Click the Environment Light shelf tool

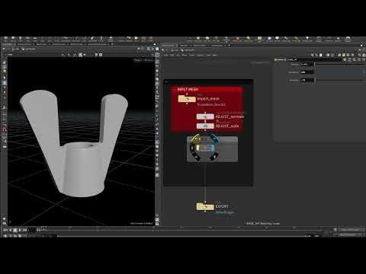(x=259, y=40)
